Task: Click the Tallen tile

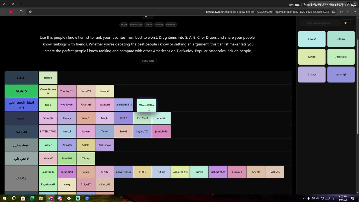Action: point(105,132)
